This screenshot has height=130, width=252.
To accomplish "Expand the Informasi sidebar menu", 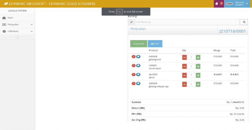I will (17, 31).
